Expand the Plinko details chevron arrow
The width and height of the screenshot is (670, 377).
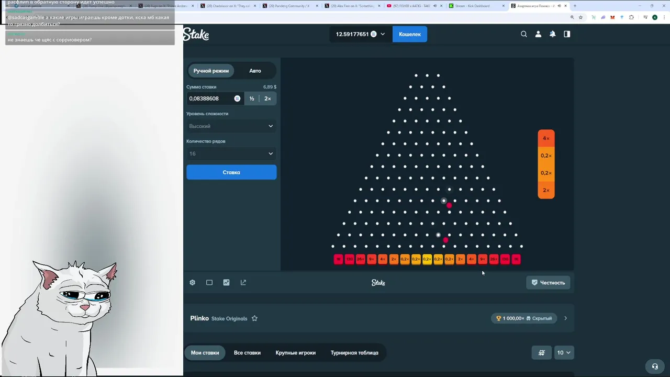(x=565, y=318)
